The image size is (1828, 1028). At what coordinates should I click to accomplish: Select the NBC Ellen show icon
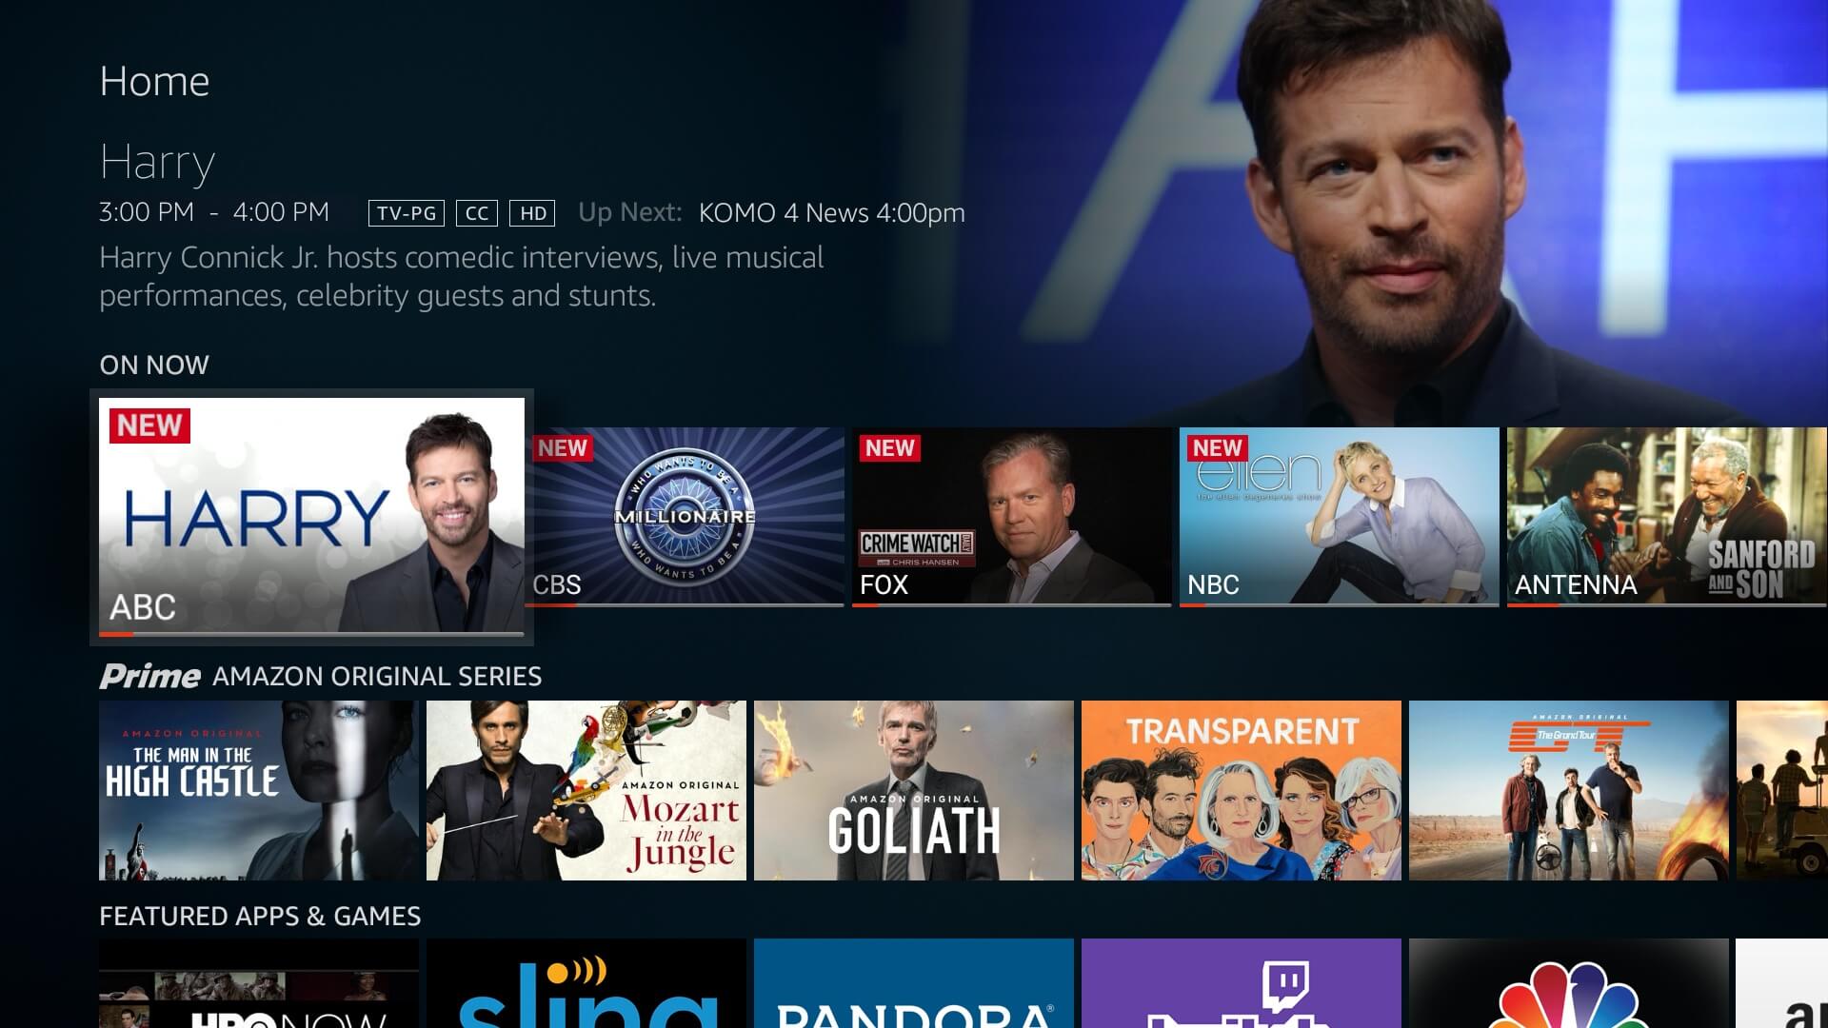(x=1337, y=515)
